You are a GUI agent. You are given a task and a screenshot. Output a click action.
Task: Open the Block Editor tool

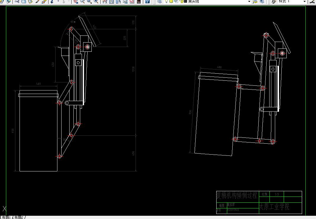pos(44,1)
